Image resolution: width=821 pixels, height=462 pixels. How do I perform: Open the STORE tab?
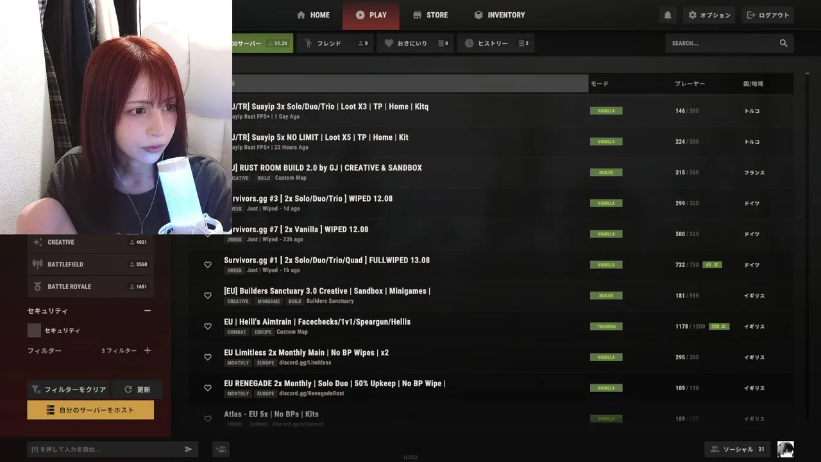coord(430,15)
